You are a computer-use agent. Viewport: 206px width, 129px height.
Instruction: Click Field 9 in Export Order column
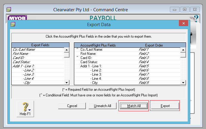pos(144,83)
